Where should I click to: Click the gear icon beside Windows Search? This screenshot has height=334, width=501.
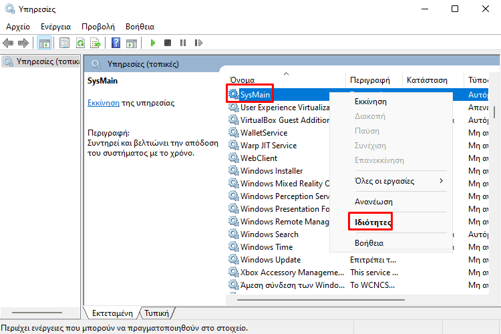tap(234, 234)
